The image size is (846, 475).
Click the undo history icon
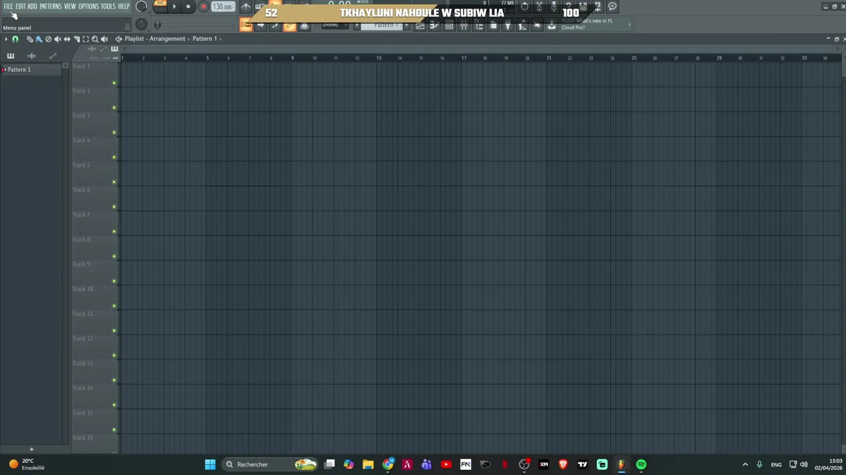(524, 6)
